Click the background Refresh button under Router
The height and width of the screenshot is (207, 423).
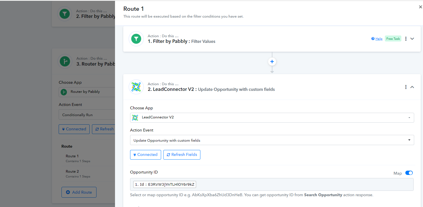point(104,129)
